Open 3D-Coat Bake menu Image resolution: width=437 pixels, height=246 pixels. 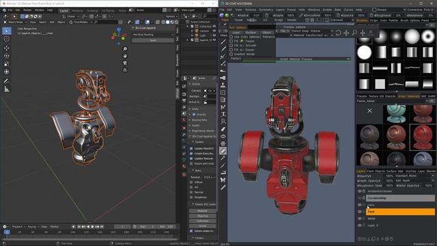point(338,10)
